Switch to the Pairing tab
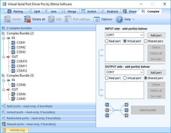 16,11
